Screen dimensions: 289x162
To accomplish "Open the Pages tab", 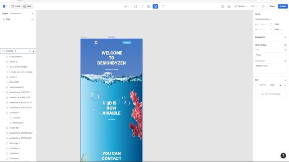I will tap(5, 13).
